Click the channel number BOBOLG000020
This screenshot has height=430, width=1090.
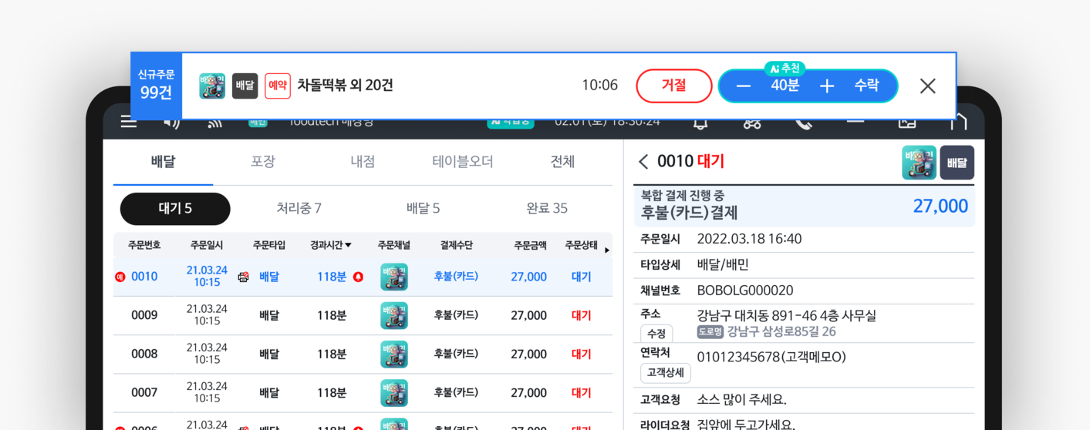click(745, 291)
